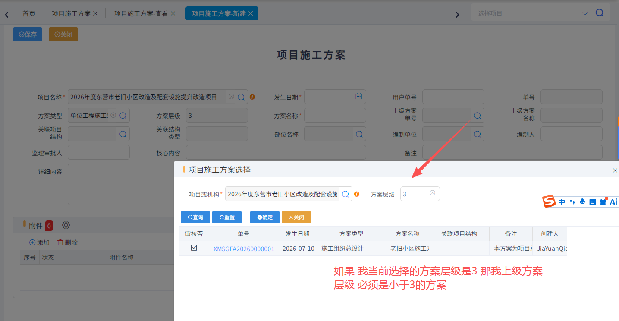Close the 项目施工方案选择 dialog with X

615,170
